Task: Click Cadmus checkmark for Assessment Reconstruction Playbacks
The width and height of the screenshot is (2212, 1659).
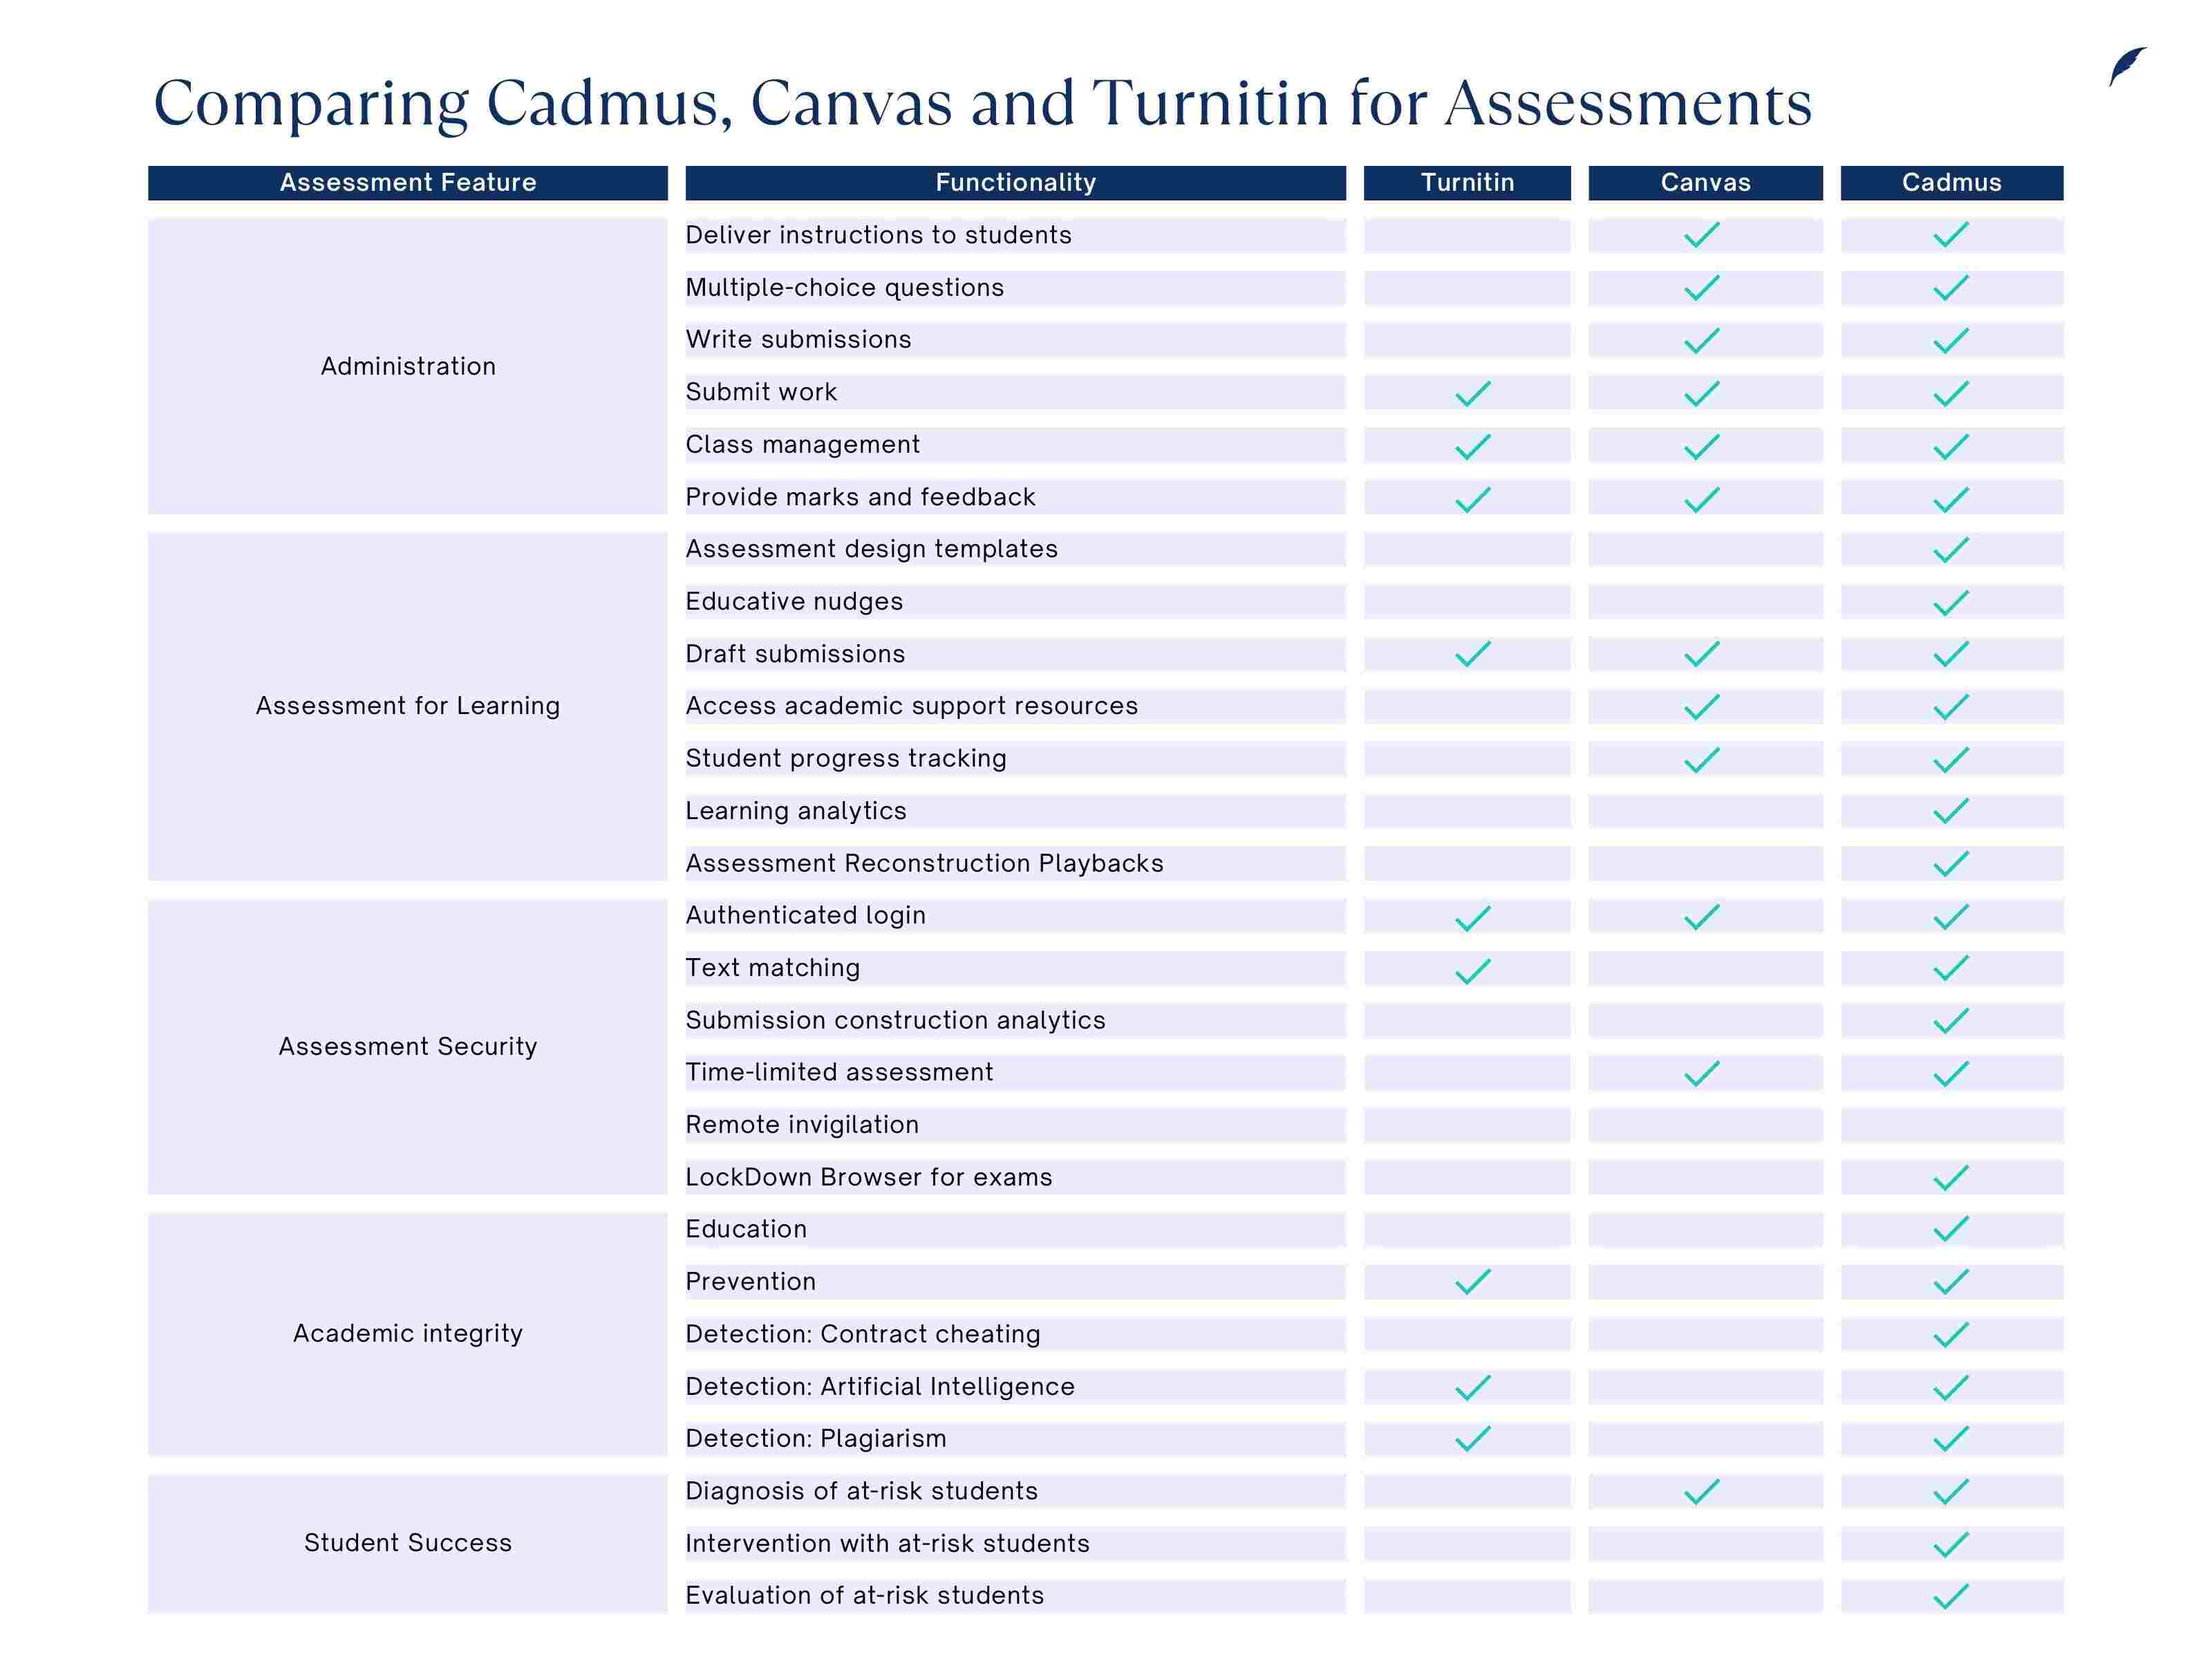Action: tap(1951, 864)
